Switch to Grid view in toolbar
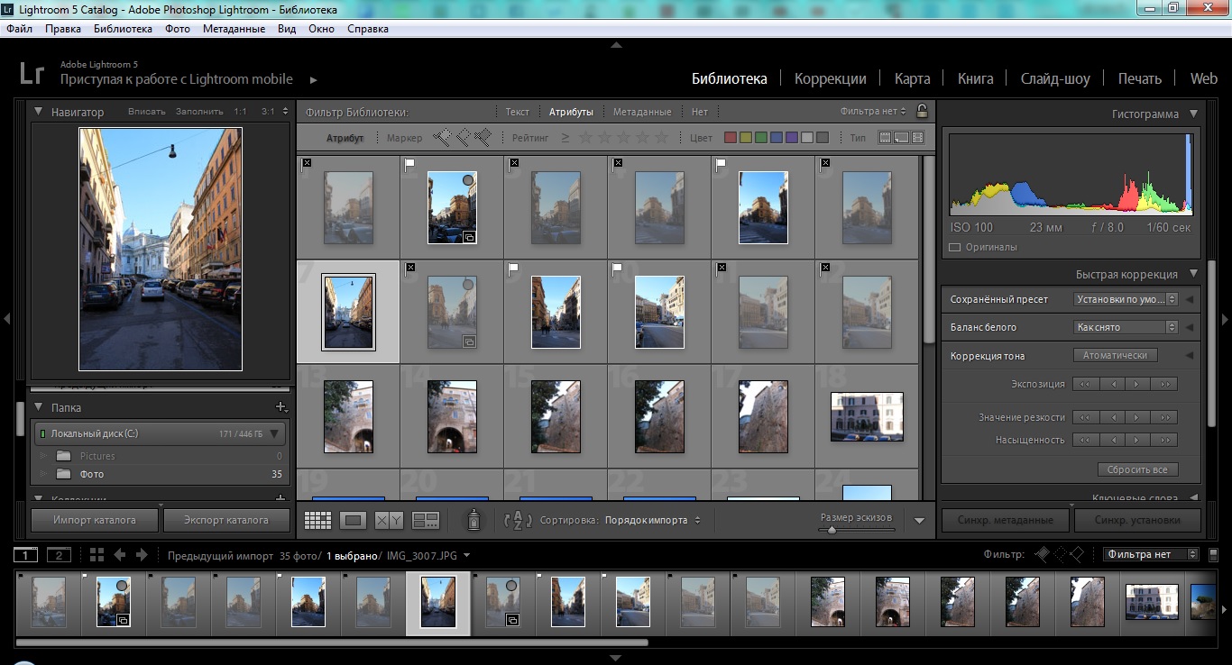This screenshot has height=665, width=1232. (x=317, y=520)
